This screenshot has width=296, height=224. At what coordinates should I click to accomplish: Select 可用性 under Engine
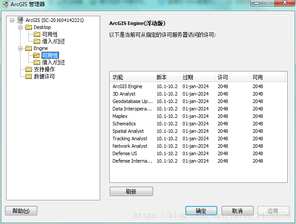click(50, 55)
